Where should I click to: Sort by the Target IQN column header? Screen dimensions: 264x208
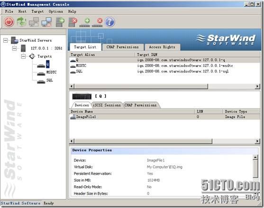(x=198, y=55)
